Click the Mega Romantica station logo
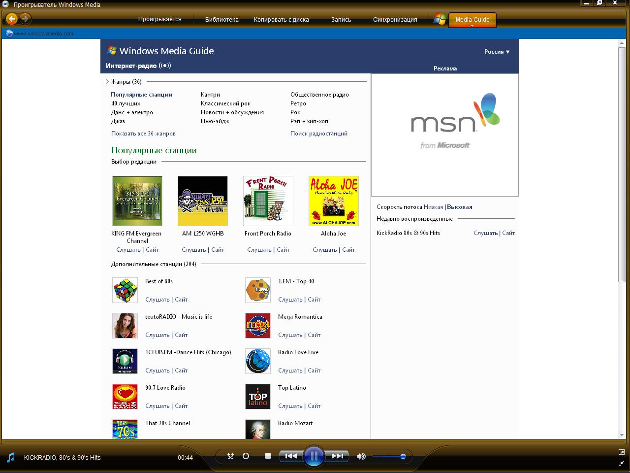The width and height of the screenshot is (630, 473). (x=258, y=326)
